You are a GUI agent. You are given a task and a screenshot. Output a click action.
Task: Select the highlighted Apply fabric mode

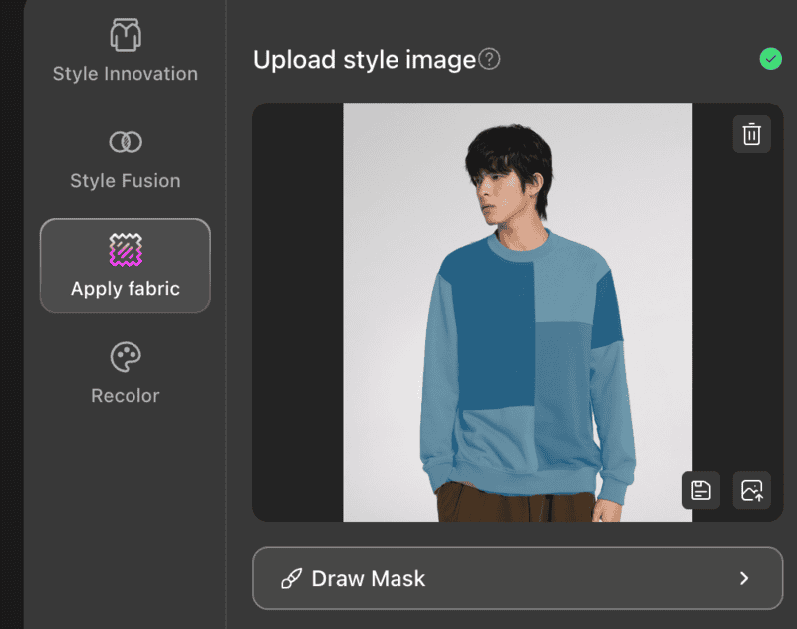point(125,265)
